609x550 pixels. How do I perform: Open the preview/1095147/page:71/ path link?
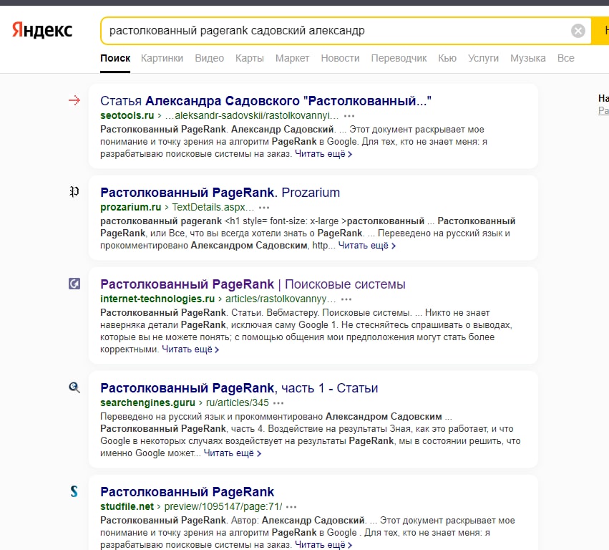pyautogui.click(x=223, y=506)
